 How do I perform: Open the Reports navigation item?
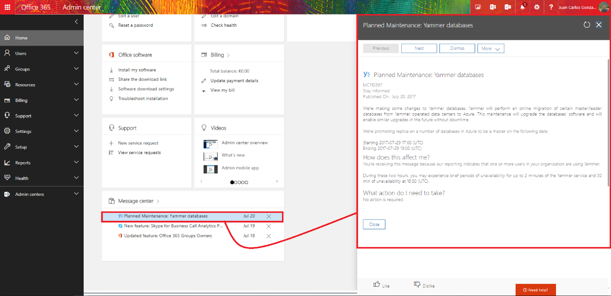click(x=23, y=163)
